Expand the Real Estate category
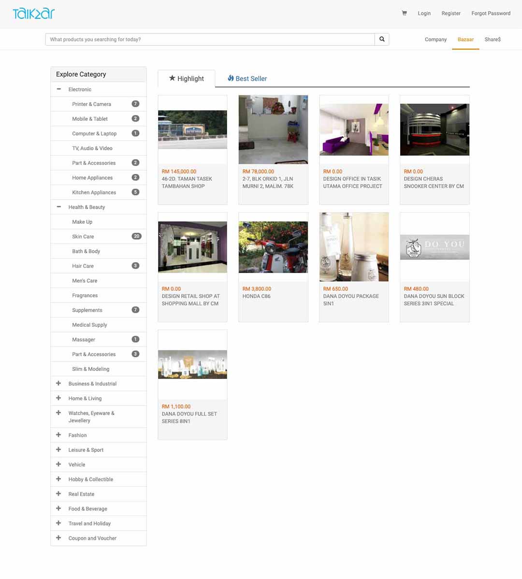The image size is (522, 579). [x=58, y=493]
